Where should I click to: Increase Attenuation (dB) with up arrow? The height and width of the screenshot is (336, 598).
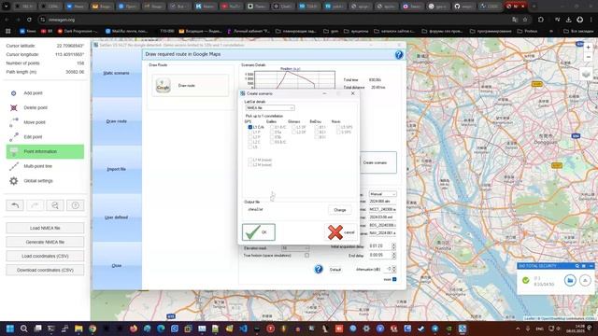pyautogui.click(x=394, y=268)
